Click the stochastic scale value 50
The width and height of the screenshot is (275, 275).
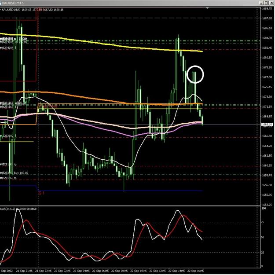(x=263, y=237)
